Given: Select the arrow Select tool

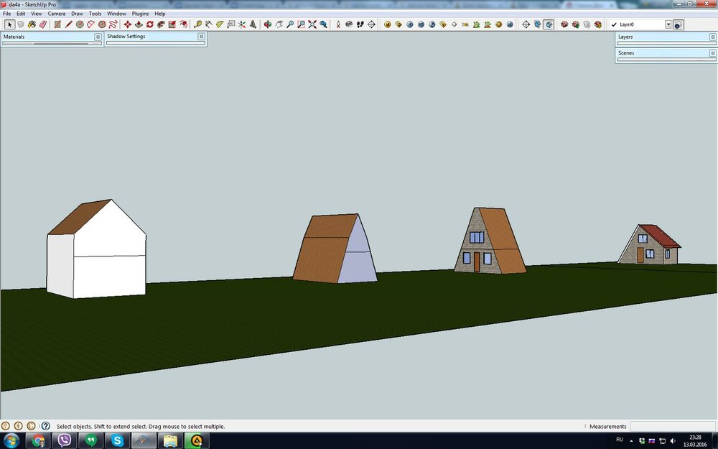Looking at the screenshot, I should point(9,24).
